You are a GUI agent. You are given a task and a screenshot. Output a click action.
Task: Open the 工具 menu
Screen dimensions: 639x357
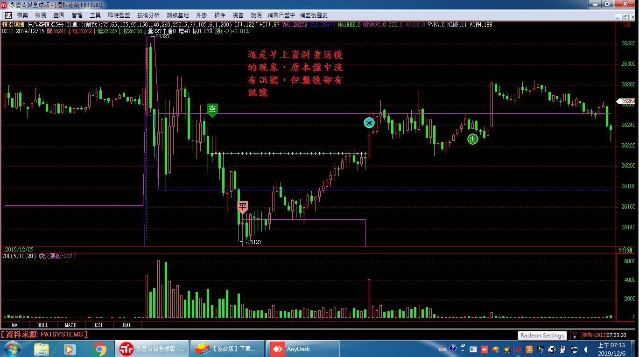(x=95, y=15)
